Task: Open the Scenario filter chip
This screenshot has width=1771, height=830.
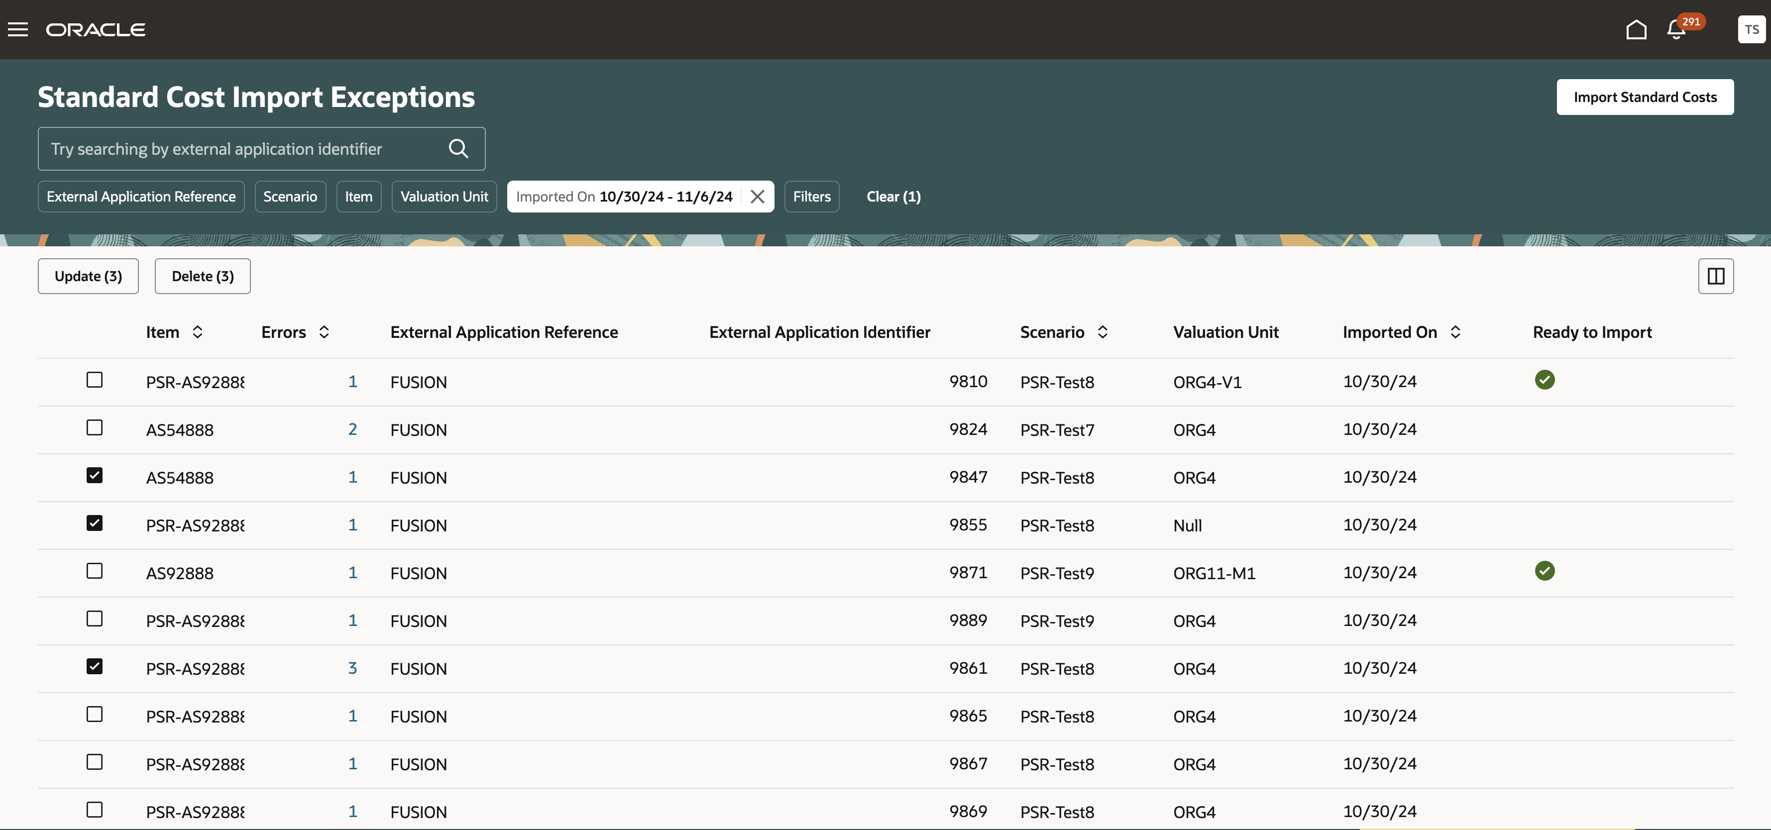Action: [x=289, y=197]
